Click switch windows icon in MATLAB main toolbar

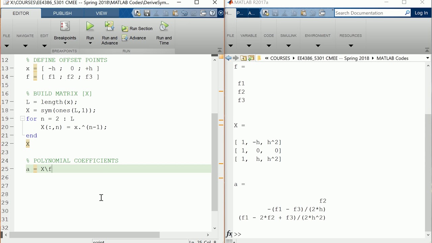pos(322,13)
